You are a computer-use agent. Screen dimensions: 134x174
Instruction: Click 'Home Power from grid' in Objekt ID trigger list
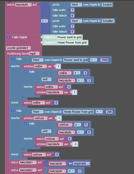(72, 42)
